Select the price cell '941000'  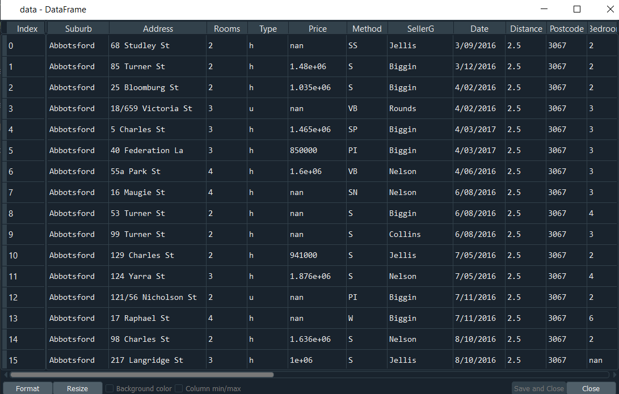tap(317, 255)
